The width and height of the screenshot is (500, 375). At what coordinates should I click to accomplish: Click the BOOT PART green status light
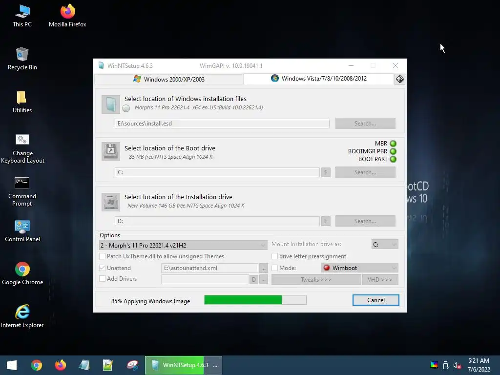(x=393, y=159)
